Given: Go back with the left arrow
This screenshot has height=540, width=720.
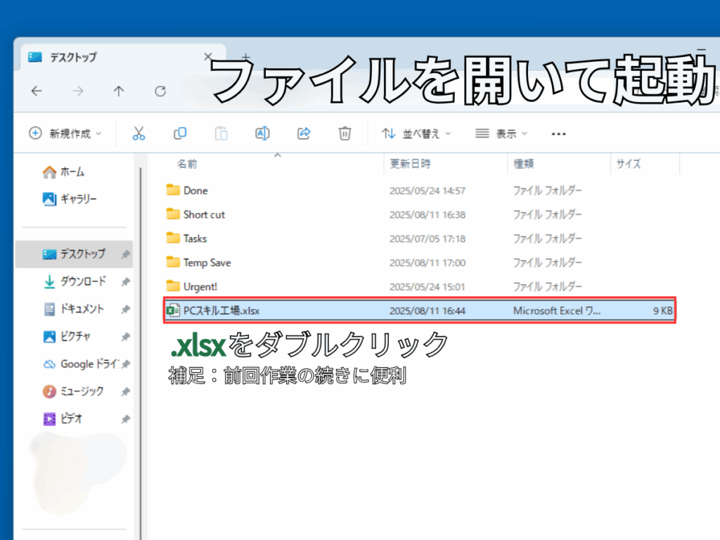Looking at the screenshot, I should click(x=37, y=91).
